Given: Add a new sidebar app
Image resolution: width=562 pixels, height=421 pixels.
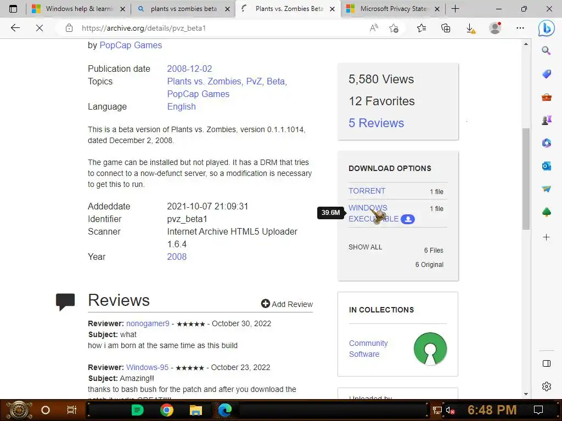Looking at the screenshot, I should 546,237.
